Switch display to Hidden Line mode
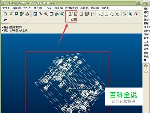This screenshot has height=113, width=150. point(76,14)
